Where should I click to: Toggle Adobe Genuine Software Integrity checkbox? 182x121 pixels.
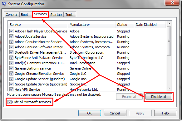coord(11,47)
